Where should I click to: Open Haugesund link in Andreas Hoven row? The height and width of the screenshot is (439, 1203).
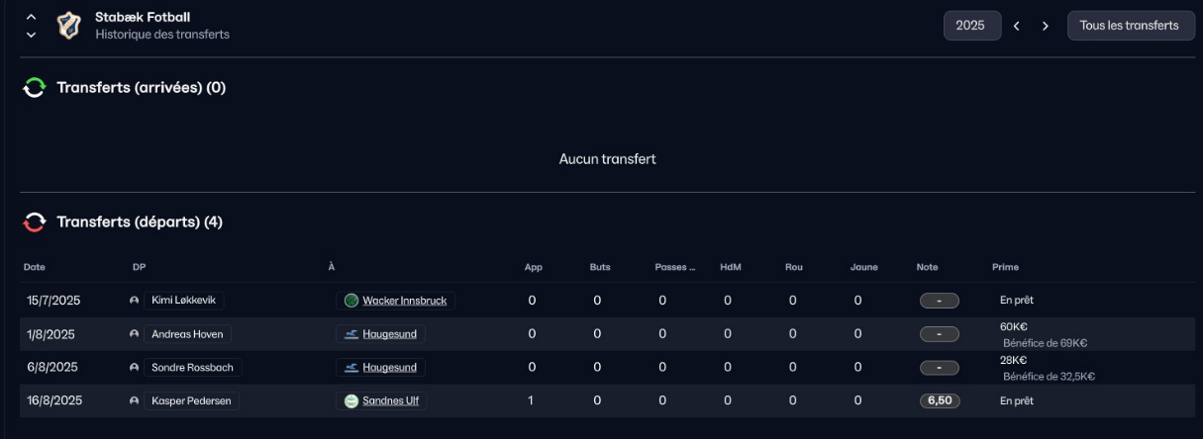(x=389, y=334)
